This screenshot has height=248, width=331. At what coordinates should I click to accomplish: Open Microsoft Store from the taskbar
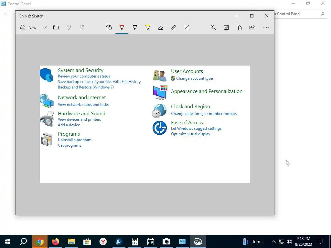(87, 242)
